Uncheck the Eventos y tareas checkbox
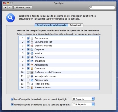118x112 pixels. point(28,46)
